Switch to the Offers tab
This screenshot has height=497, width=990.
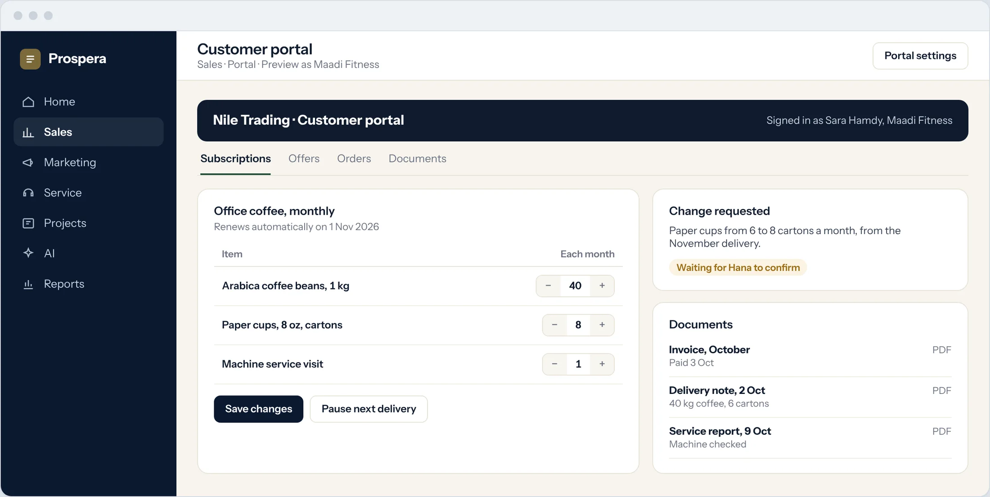304,159
